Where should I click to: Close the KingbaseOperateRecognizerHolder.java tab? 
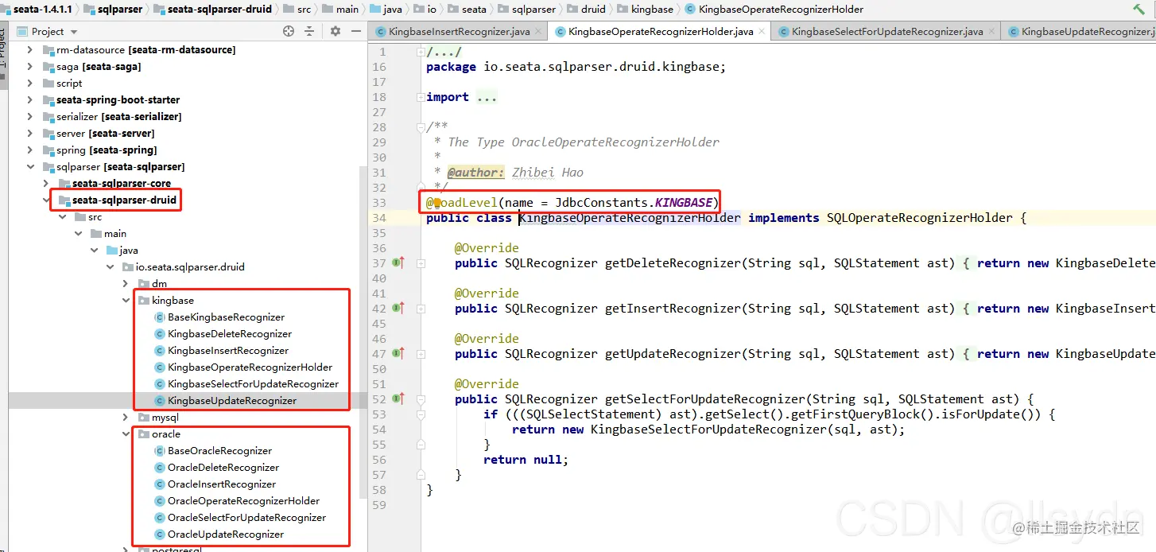point(762,32)
